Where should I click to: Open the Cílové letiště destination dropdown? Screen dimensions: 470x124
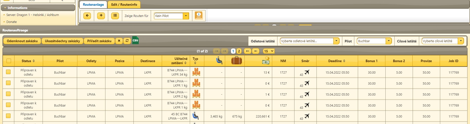[461, 41]
